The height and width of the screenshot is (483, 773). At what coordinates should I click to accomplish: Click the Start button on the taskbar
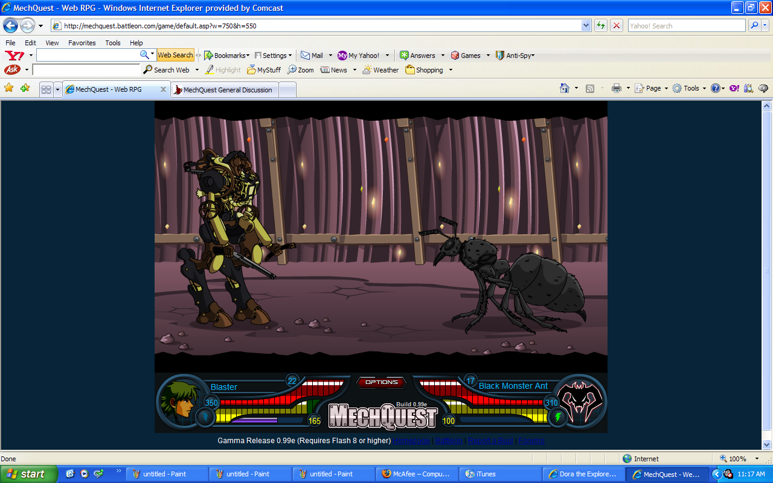29,474
